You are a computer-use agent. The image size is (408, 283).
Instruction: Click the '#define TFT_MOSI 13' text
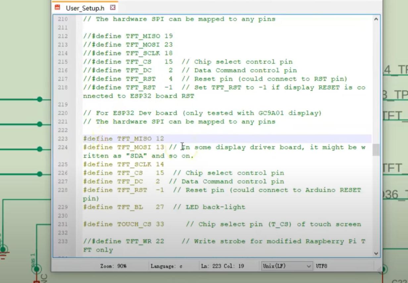pyautogui.click(x=124, y=147)
